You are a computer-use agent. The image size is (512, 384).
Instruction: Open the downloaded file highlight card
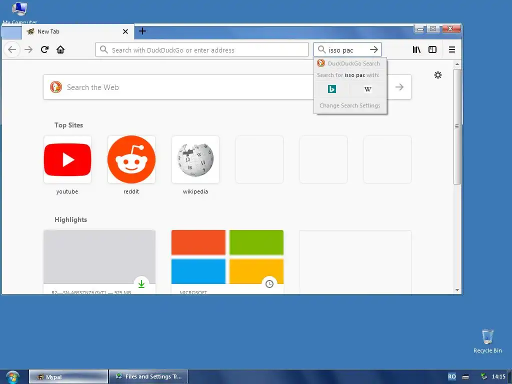(99, 262)
